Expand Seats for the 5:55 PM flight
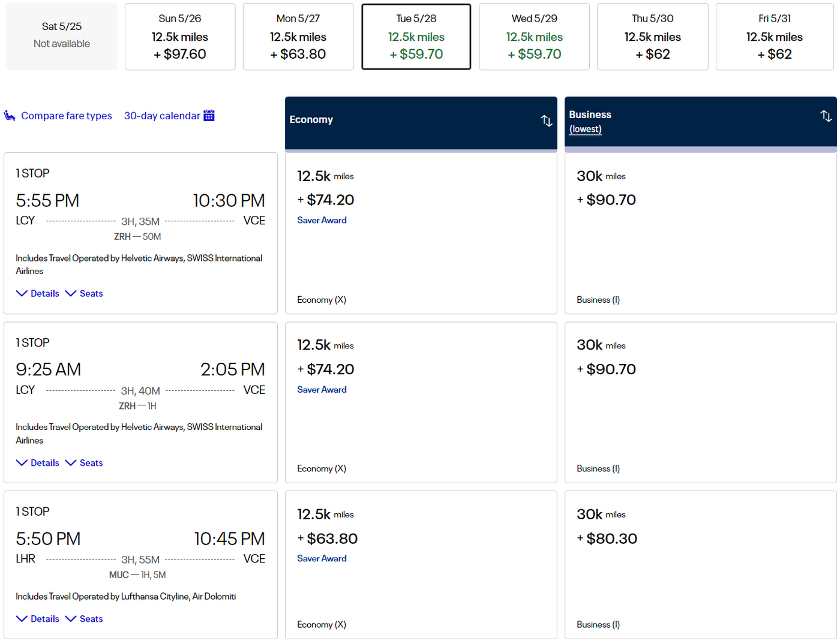The image size is (840, 641). coord(84,293)
